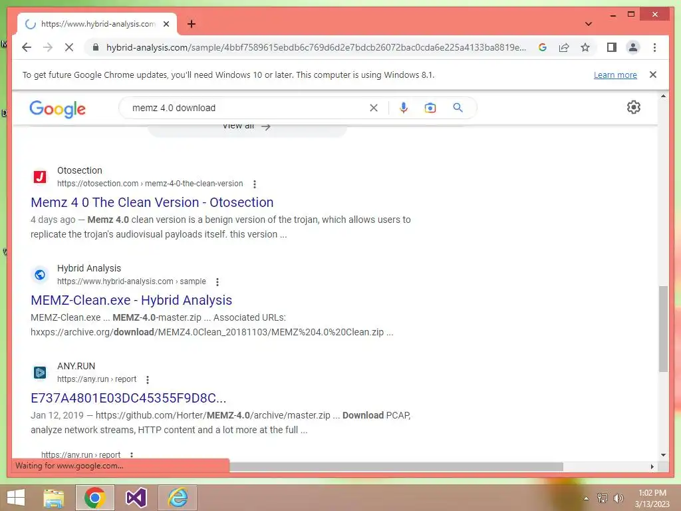Select the hybrid-analysis.com tab
Viewport: 681px width, 511px height.
pos(97,24)
